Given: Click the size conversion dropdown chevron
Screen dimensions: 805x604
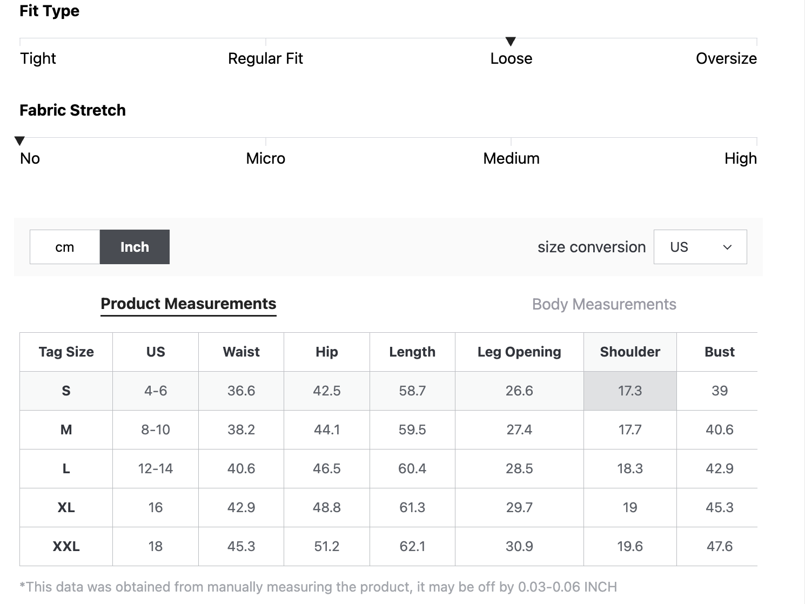Looking at the screenshot, I should 727,247.
